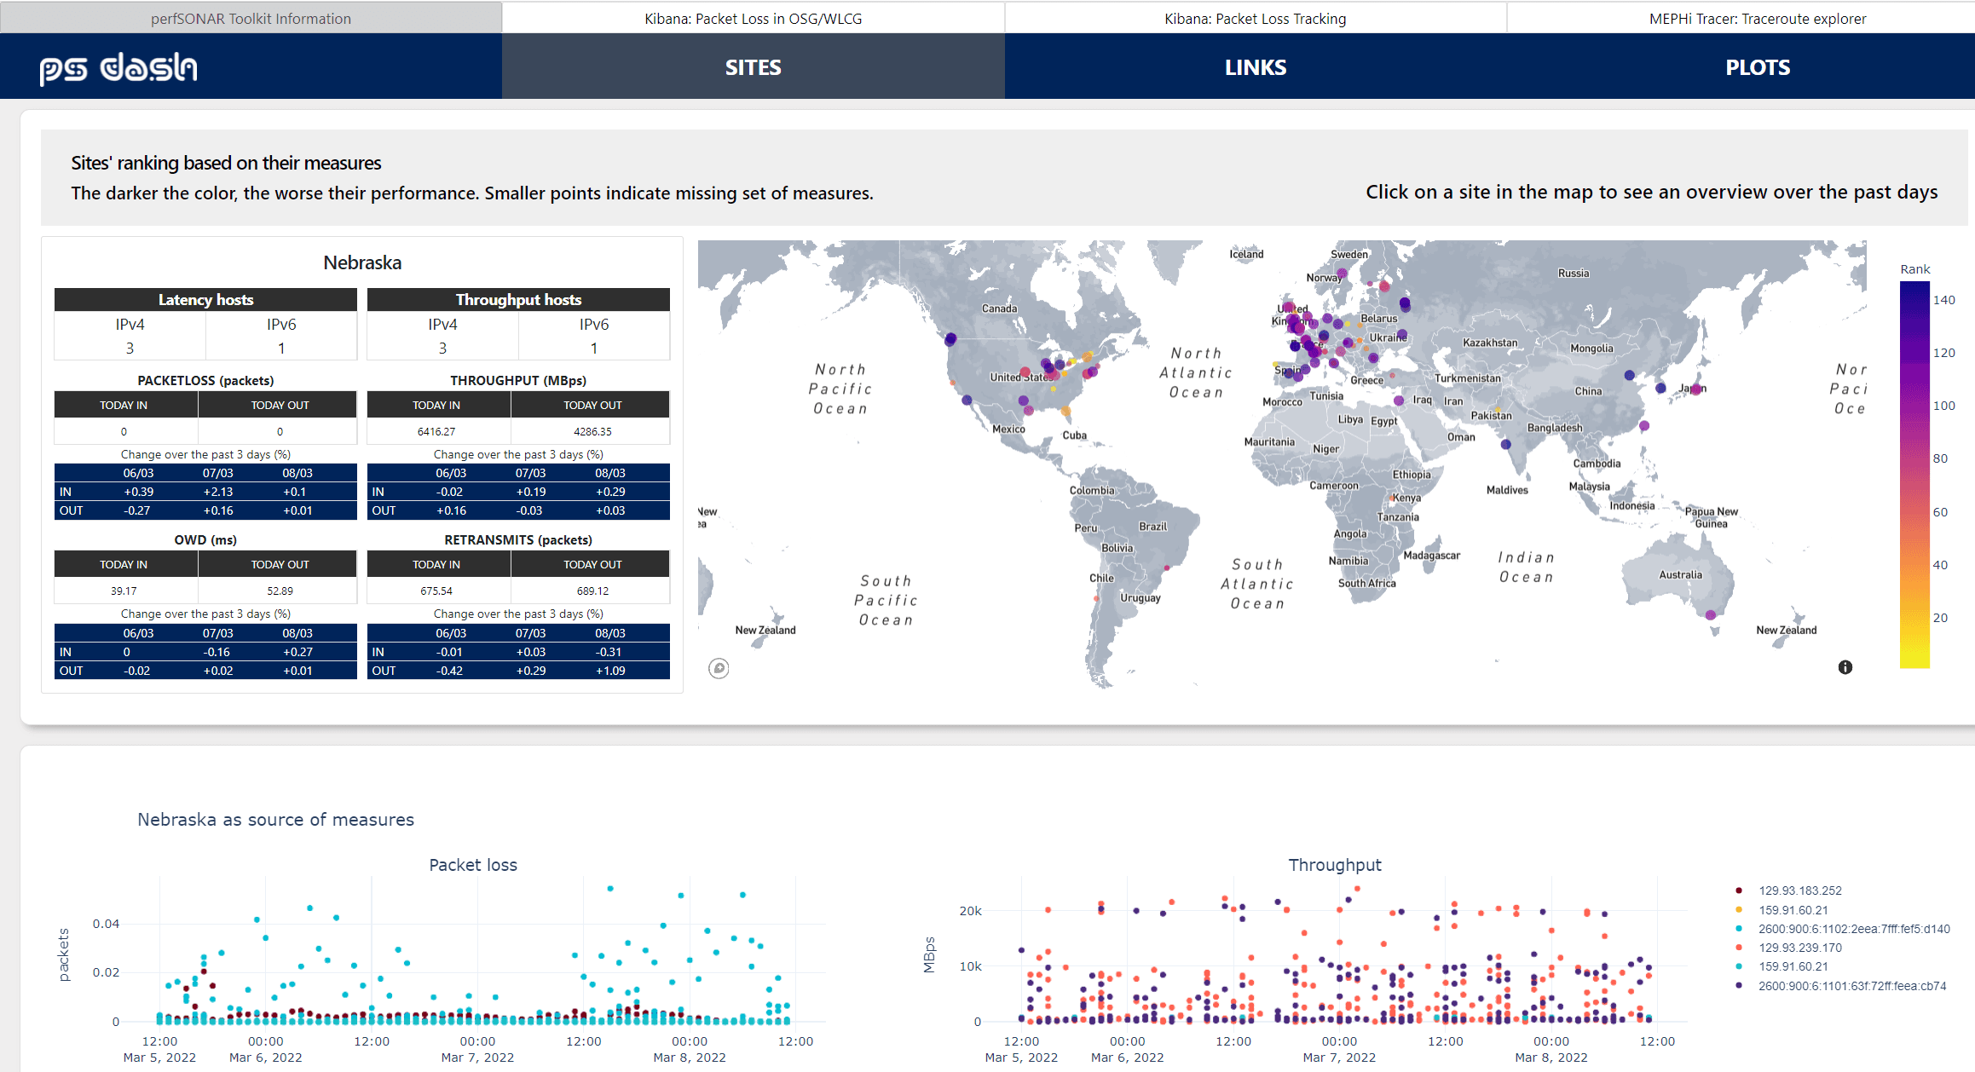The image size is (1975, 1072).
Task: Open the LINKS tab
Action: [1255, 67]
